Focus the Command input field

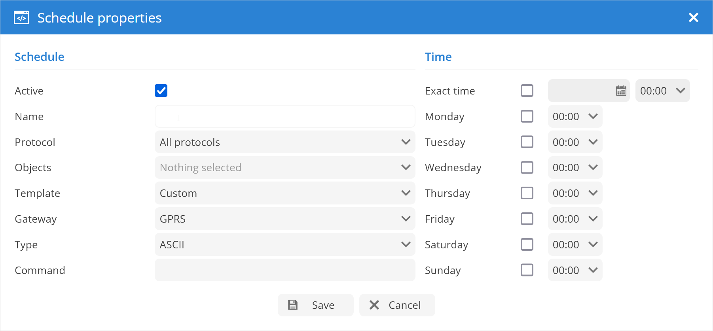point(284,270)
